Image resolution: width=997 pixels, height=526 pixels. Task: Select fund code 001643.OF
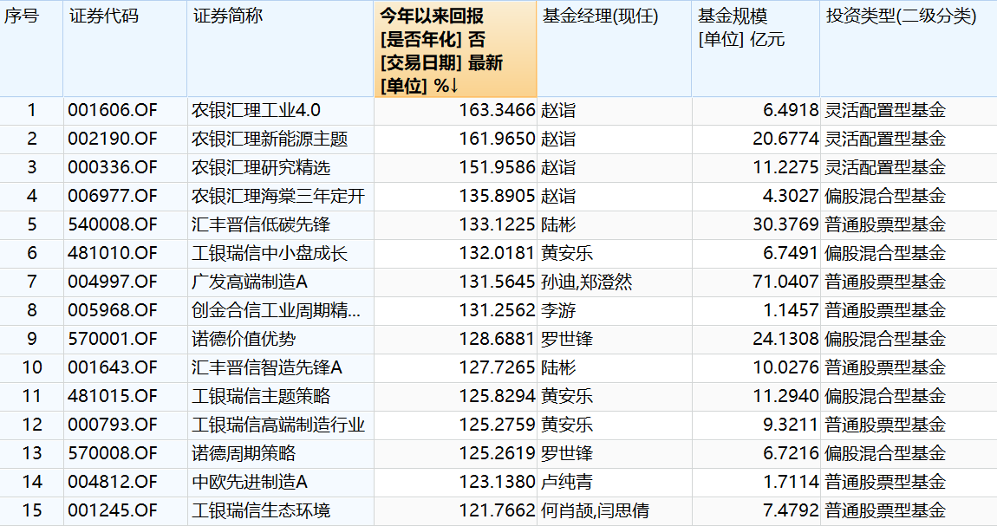pyautogui.click(x=113, y=367)
